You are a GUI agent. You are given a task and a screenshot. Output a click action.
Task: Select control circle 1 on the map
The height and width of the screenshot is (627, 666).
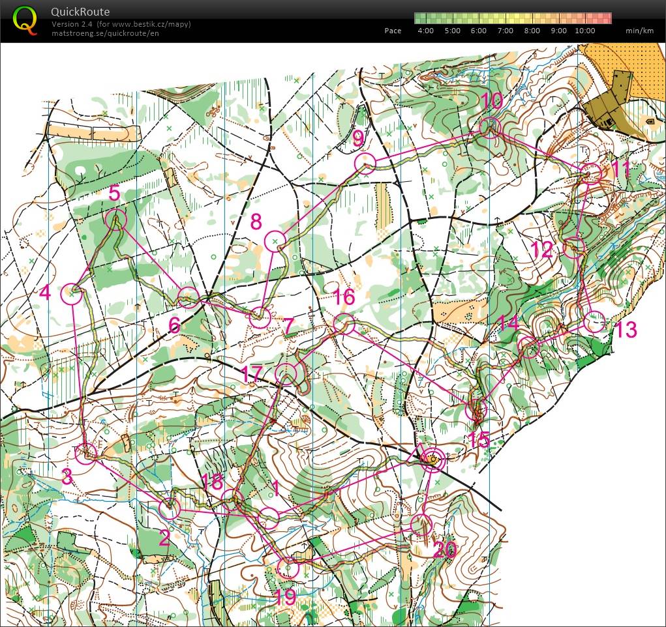(x=268, y=519)
